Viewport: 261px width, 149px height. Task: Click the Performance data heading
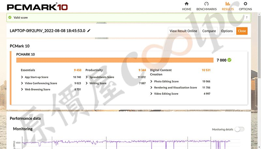[x=25, y=119]
